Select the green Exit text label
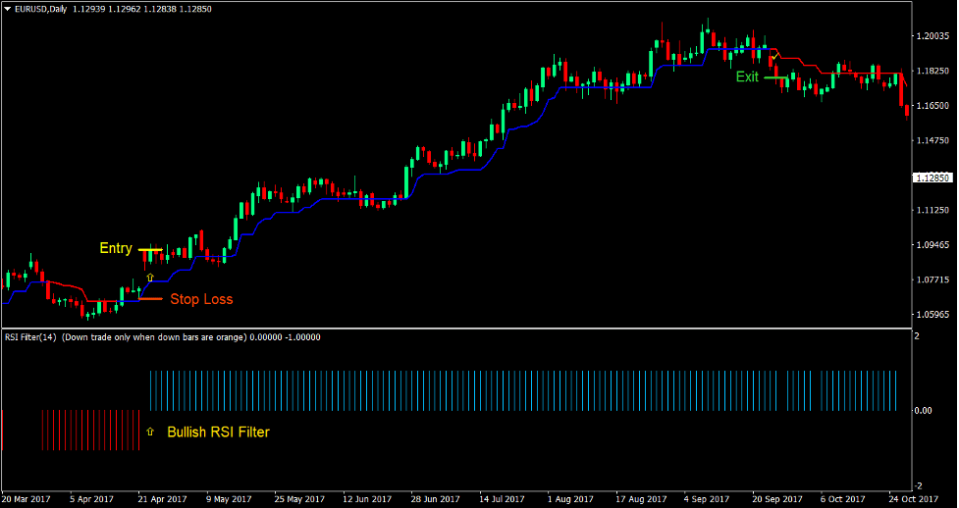 747,77
